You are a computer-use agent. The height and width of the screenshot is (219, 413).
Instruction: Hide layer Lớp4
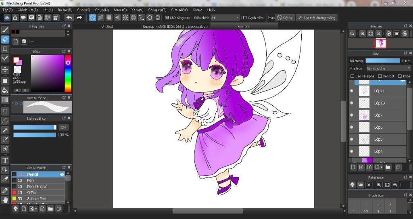click(x=352, y=151)
